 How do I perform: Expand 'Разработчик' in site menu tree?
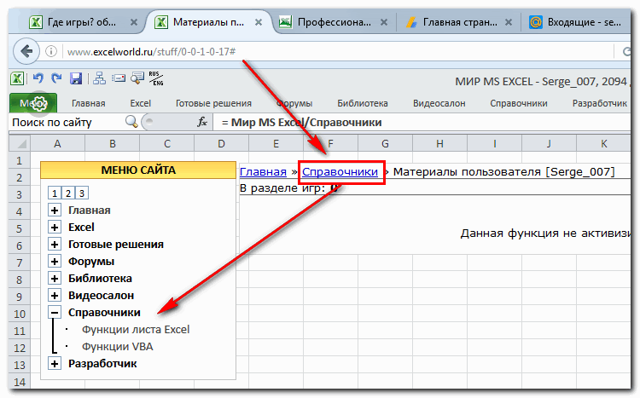pyautogui.click(x=55, y=363)
